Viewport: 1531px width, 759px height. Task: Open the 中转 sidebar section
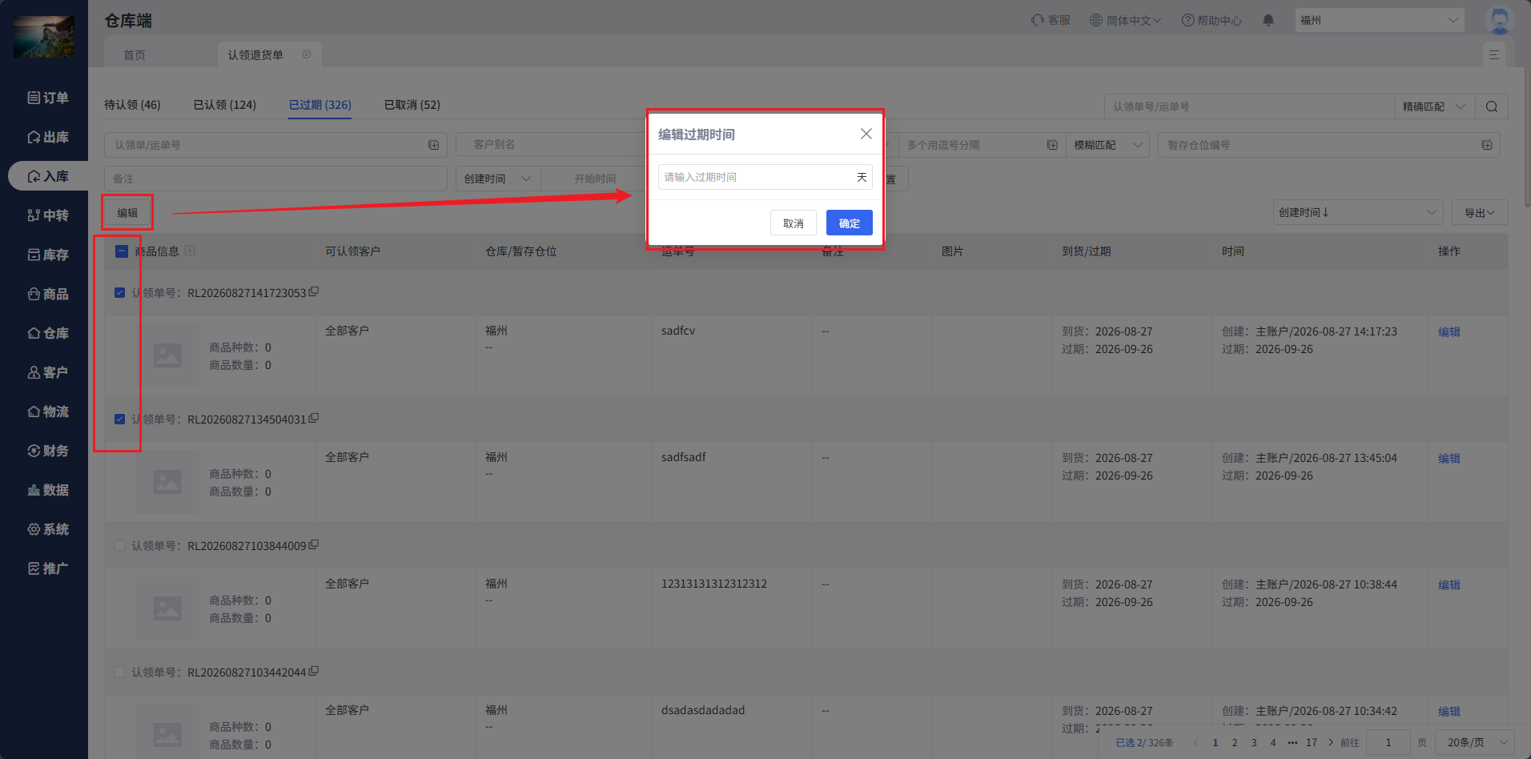pos(47,215)
